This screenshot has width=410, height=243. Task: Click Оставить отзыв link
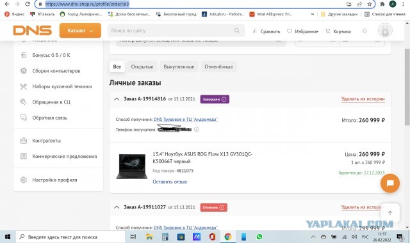pos(170,182)
